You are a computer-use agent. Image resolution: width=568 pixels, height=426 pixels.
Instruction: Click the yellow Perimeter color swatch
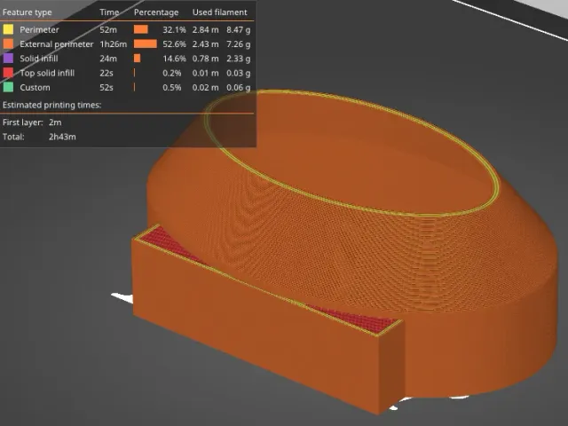8,29
